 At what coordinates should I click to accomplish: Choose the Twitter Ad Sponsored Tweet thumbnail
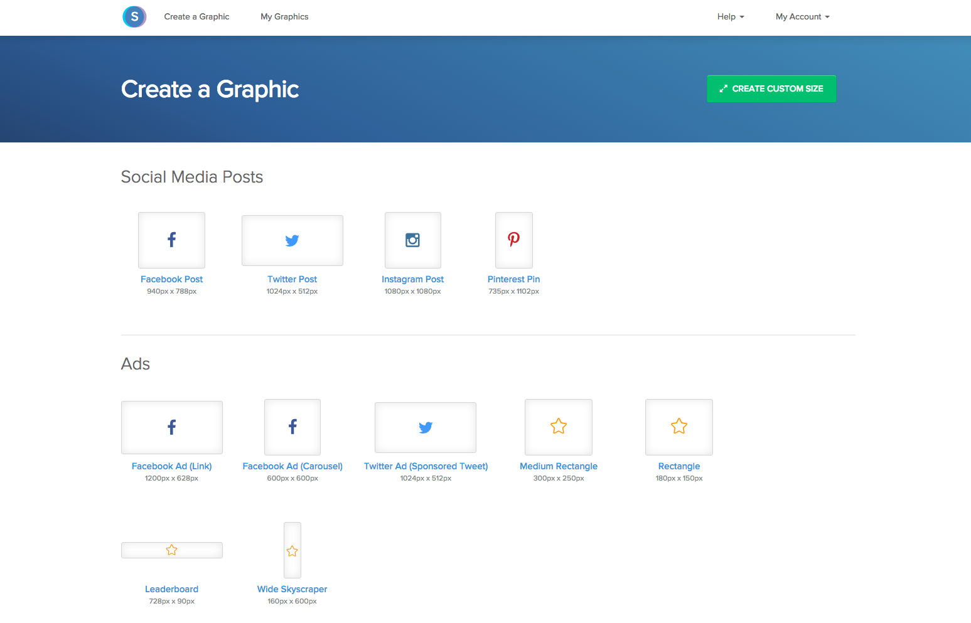pos(426,427)
